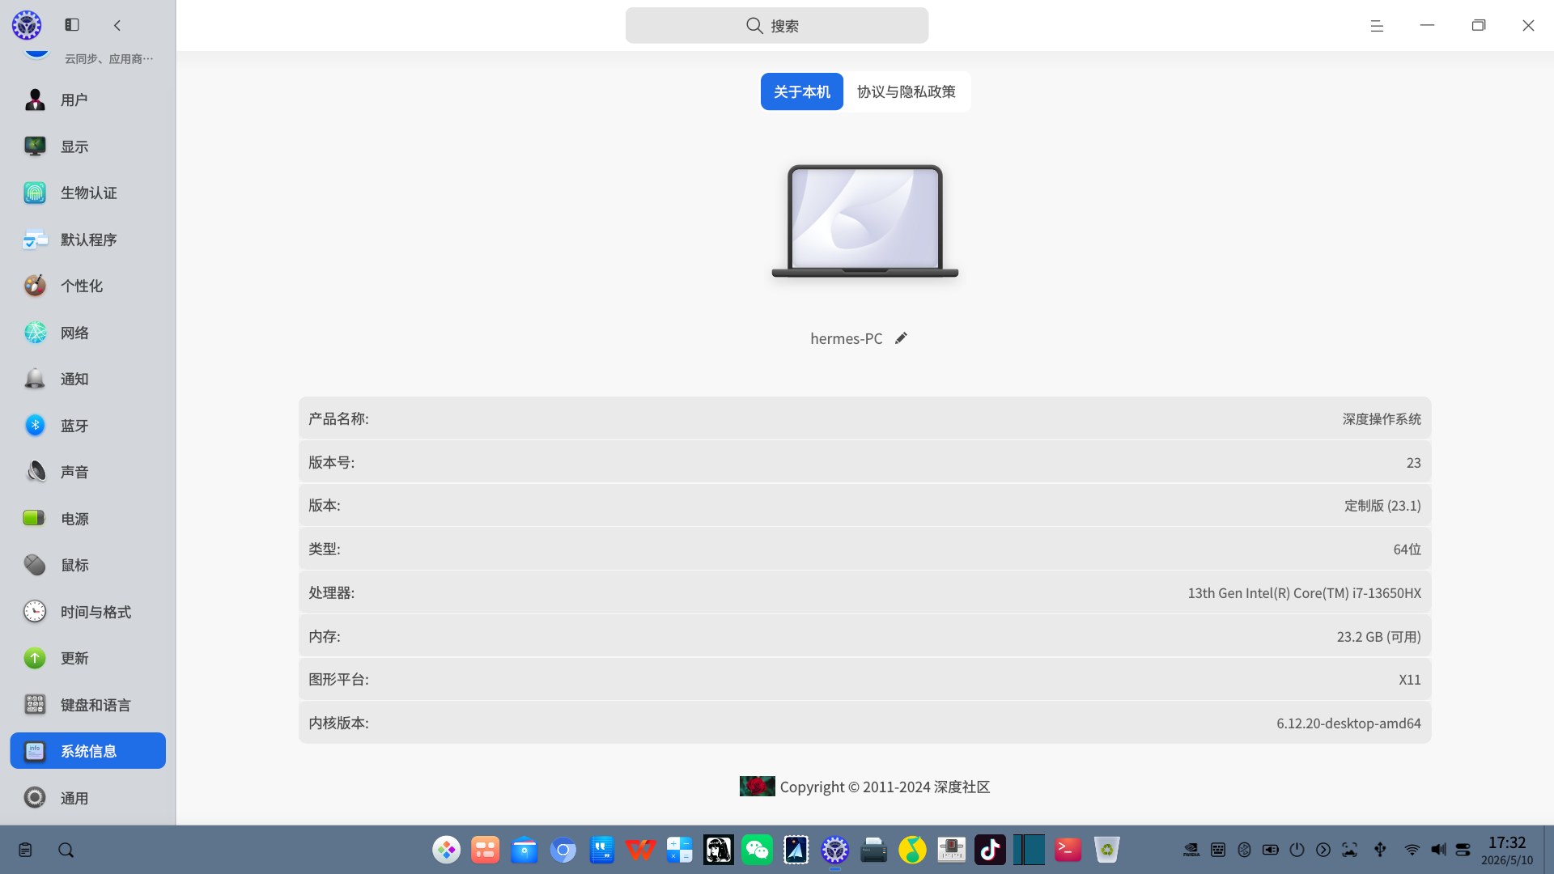Toggle the sidebar panel visibility icon

[x=72, y=25]
